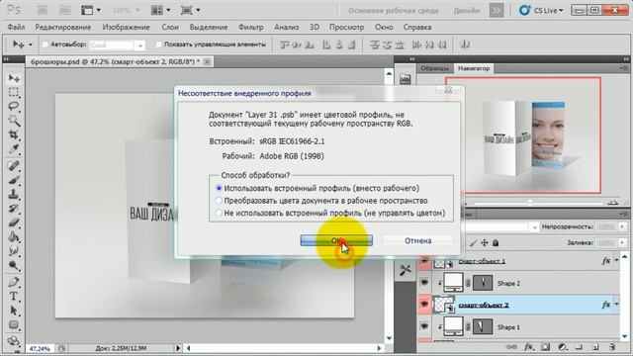The width and height of the screenshot is (633, 356).
Task: Select the Paint Bucket tool
Action: point(13,236)
